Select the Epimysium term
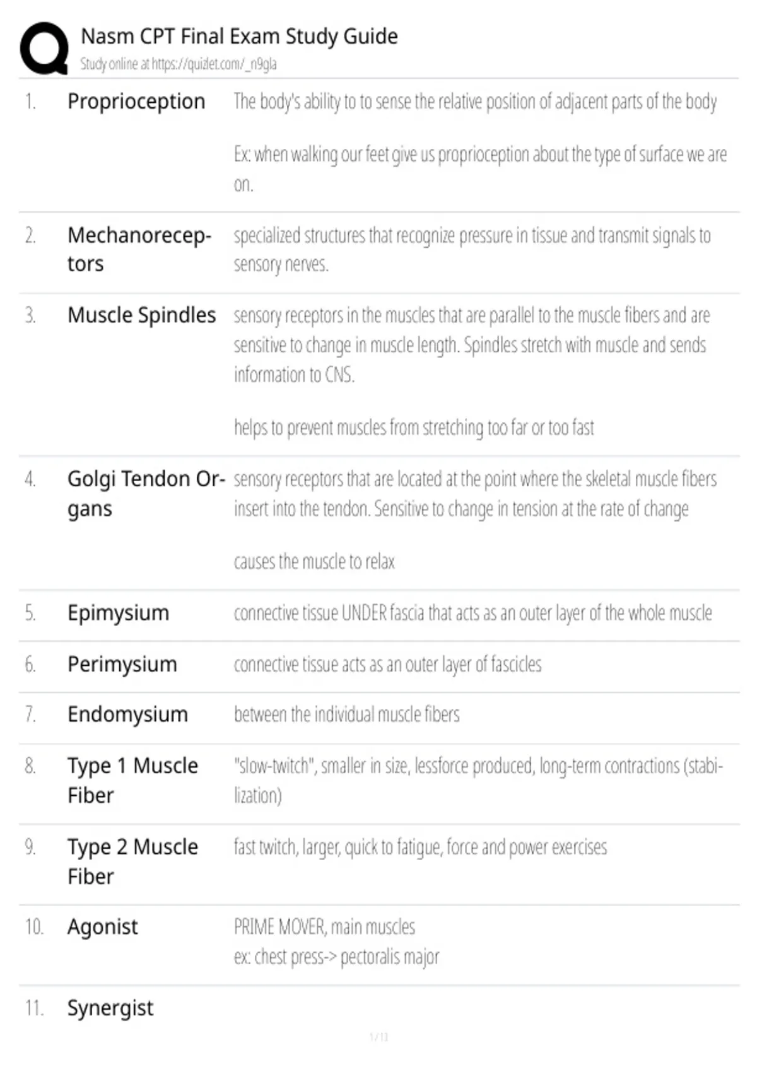This screenshot has width=757, height=1072. pyautogui.click(x=118, y=613)
